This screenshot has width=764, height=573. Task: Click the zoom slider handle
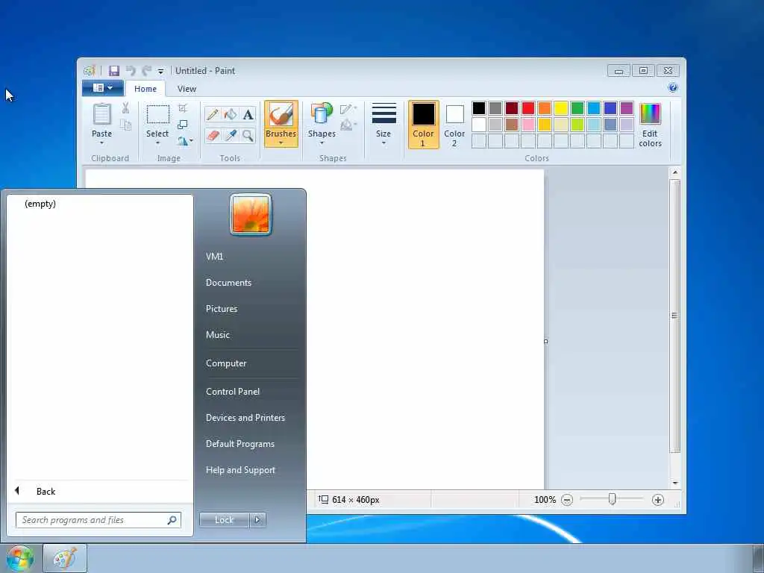pos(613,499)
